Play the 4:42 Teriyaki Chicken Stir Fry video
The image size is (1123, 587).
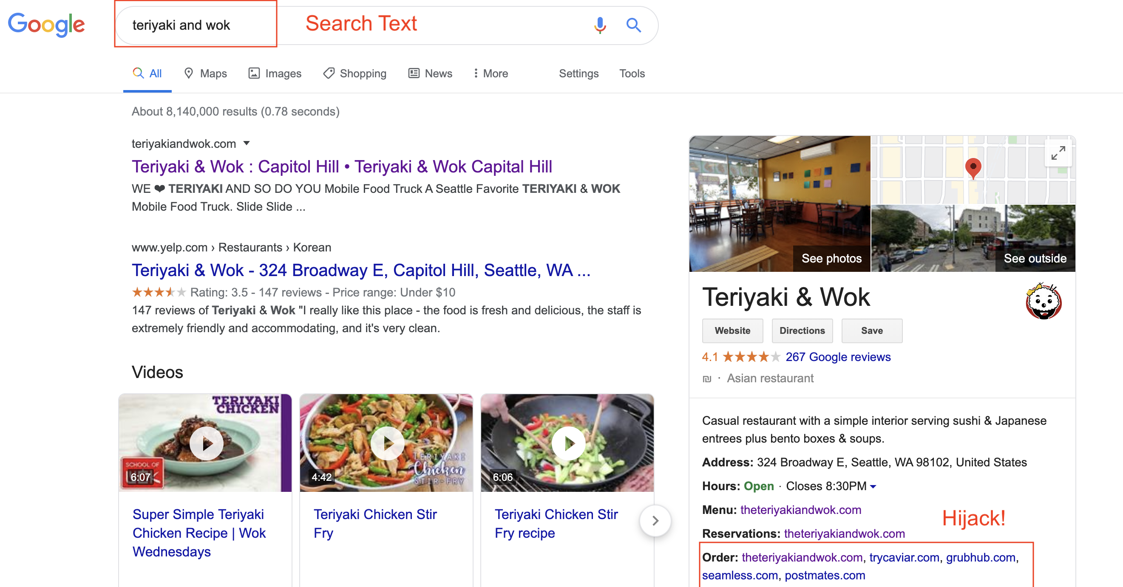pyautogui.click(x=387, y=443)
